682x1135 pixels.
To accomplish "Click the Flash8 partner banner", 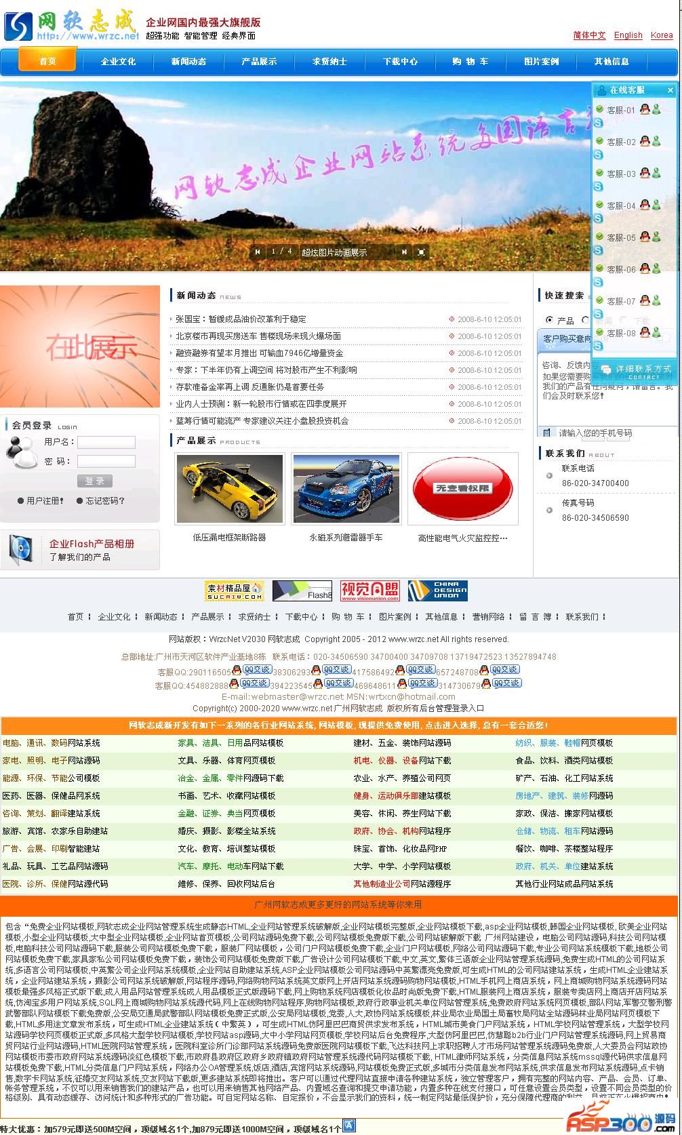I will (x=302, y=591).
